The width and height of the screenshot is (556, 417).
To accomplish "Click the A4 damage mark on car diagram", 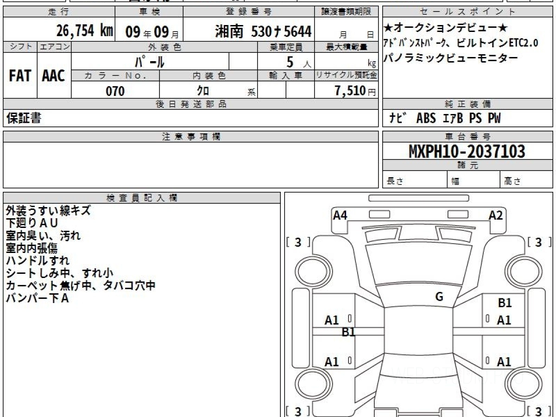I will 340,215.
